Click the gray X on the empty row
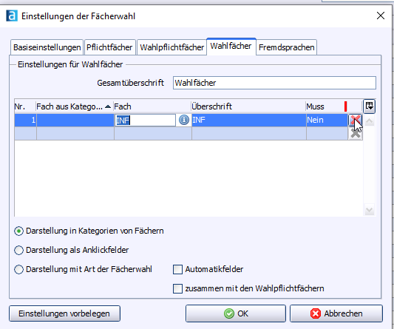This screenshot has height=329, width=394. [x=355, y=134]
